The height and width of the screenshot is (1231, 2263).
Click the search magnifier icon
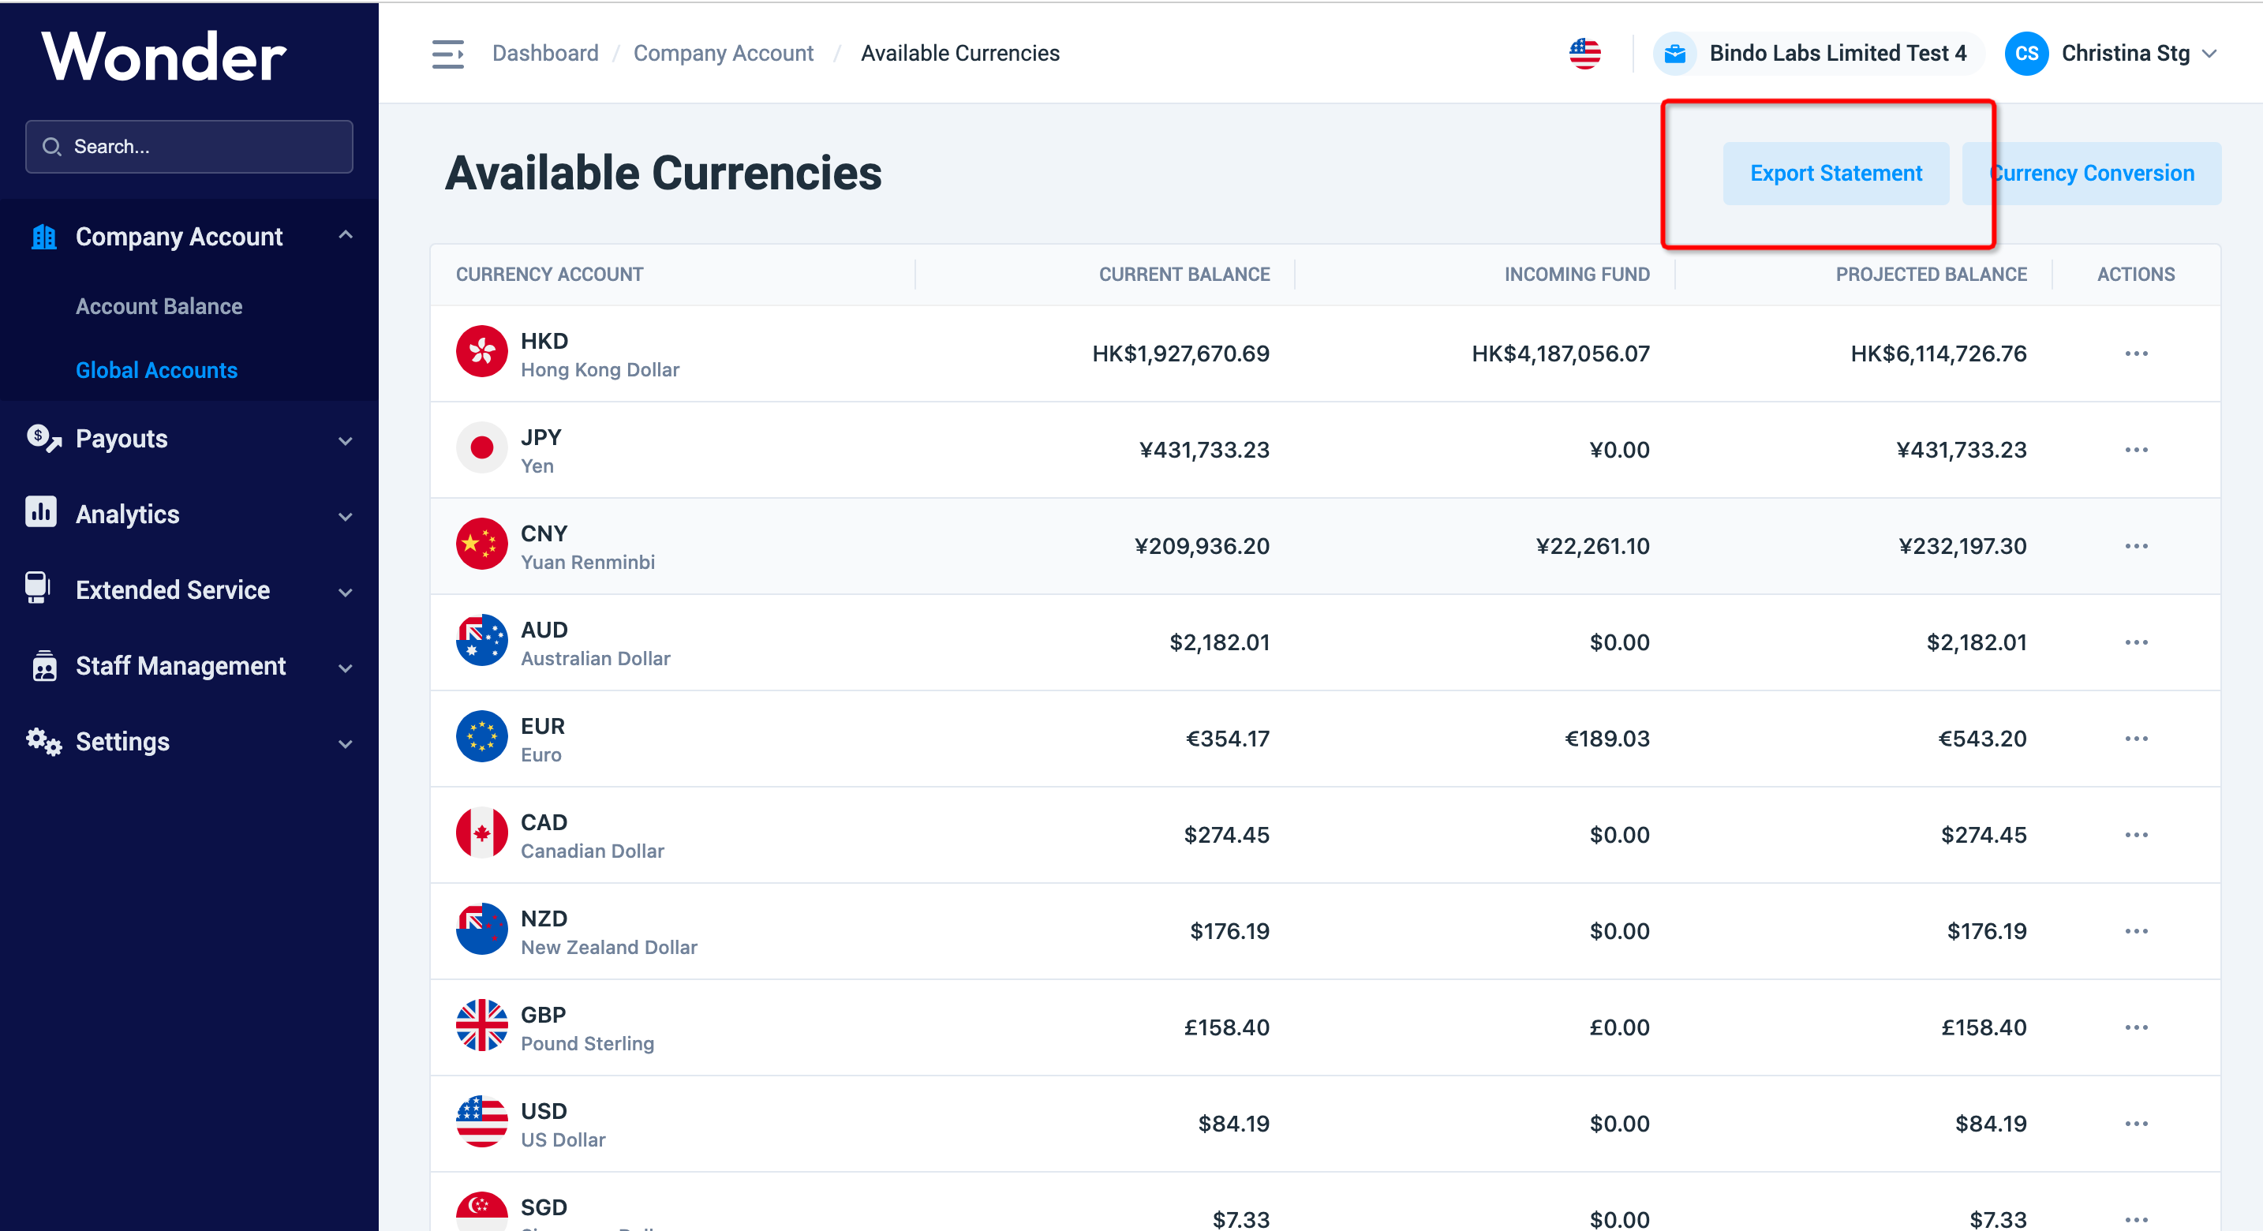pos(52,147)
